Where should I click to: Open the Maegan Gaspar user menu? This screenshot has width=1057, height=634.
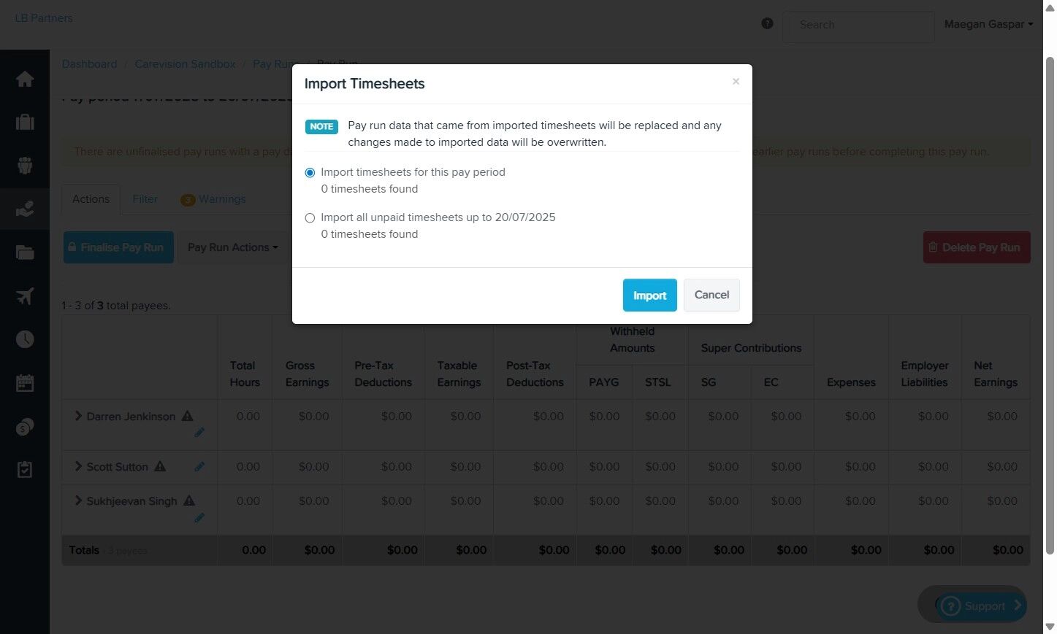point(988,24)
